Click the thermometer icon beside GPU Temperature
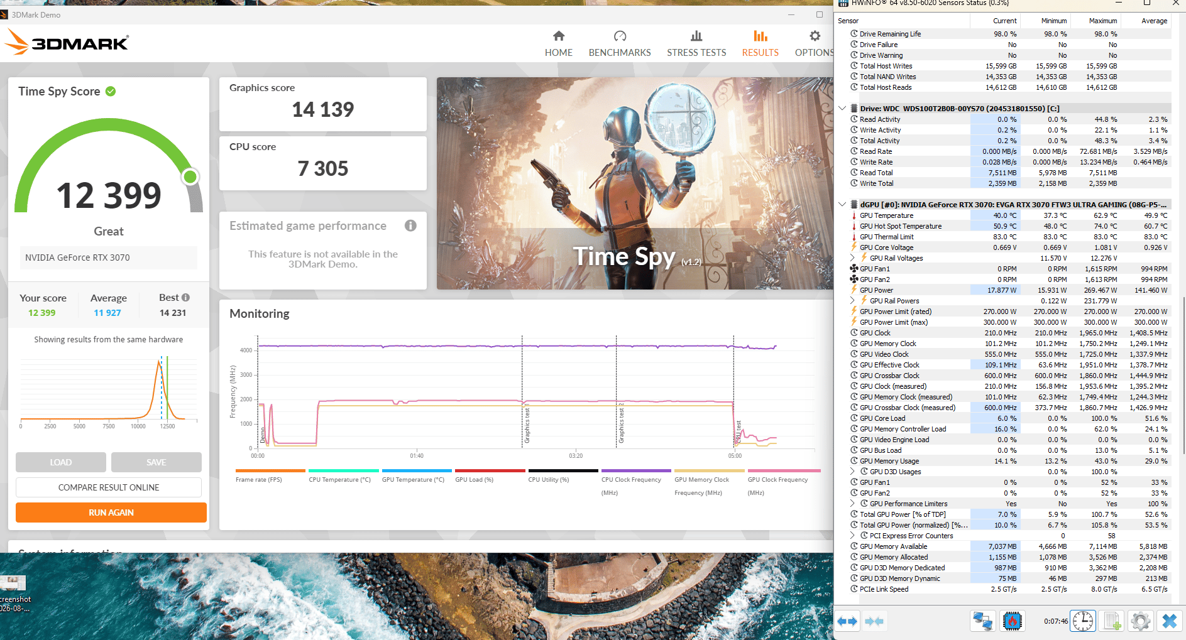This screenshot has height=640, width=1186. [x=854, y=215]
